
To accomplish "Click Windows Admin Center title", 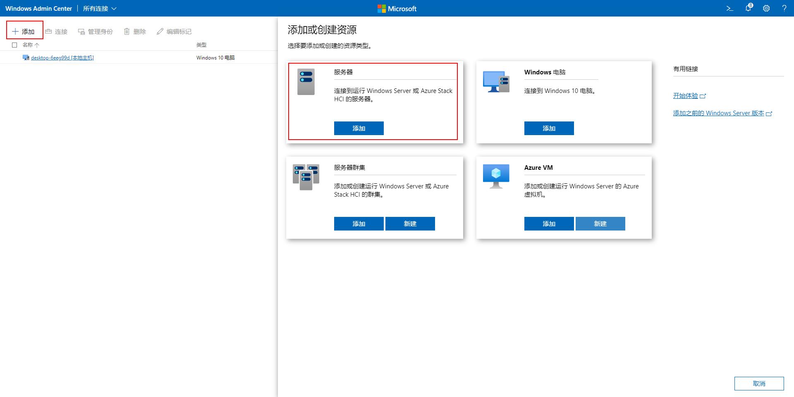I will (38, 8).
